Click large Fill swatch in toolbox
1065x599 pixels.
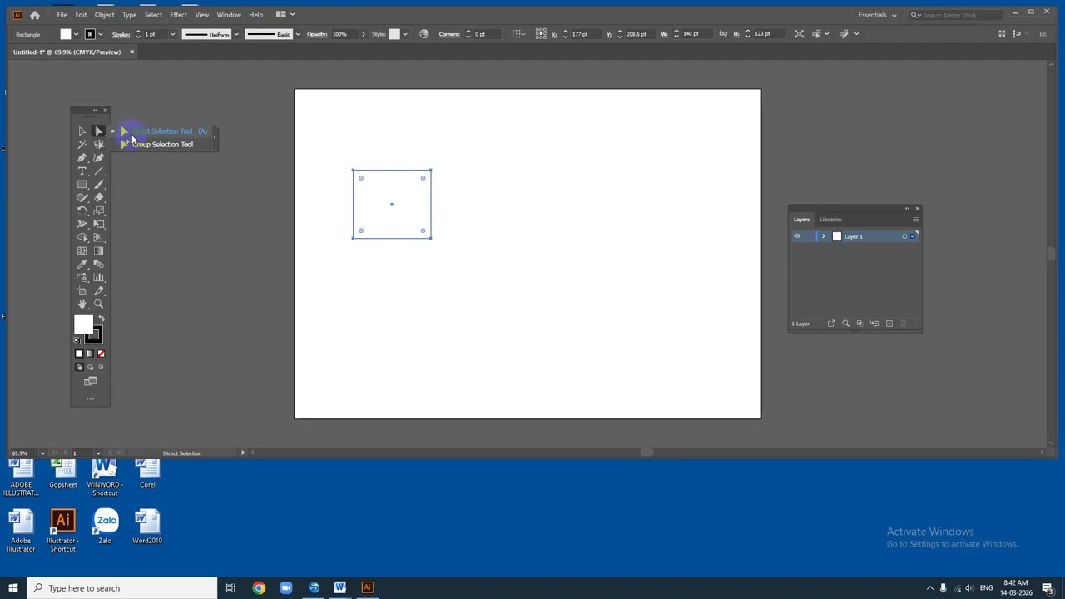pyautogui.click(x=83, y=324)
